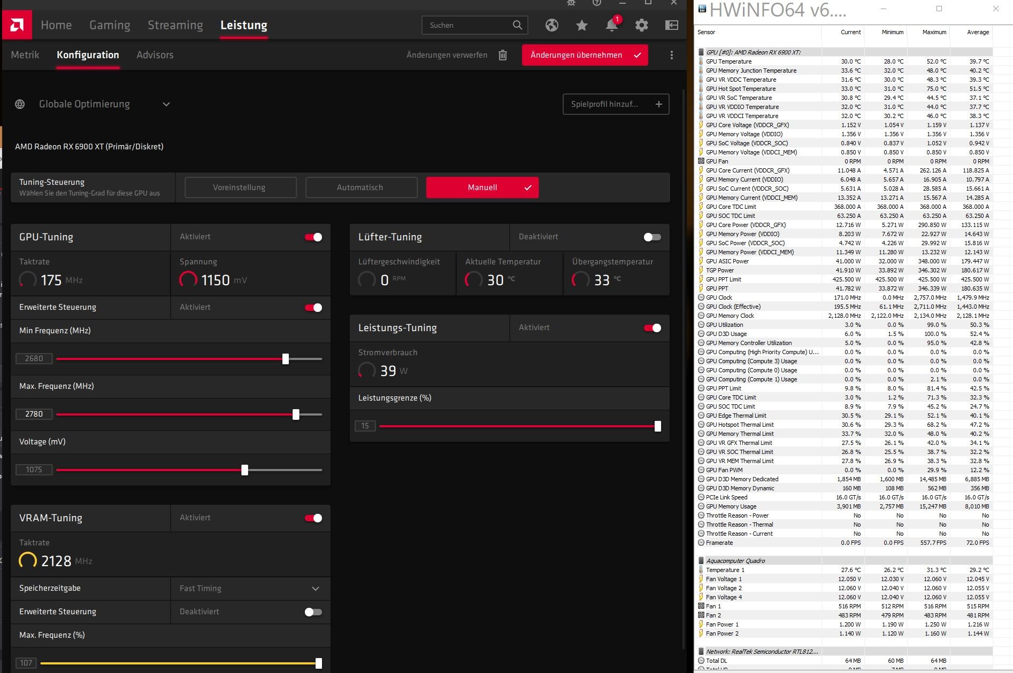Screen dimensions: 1013x673
Task: Open the help question mark icon
Action: 597,3
